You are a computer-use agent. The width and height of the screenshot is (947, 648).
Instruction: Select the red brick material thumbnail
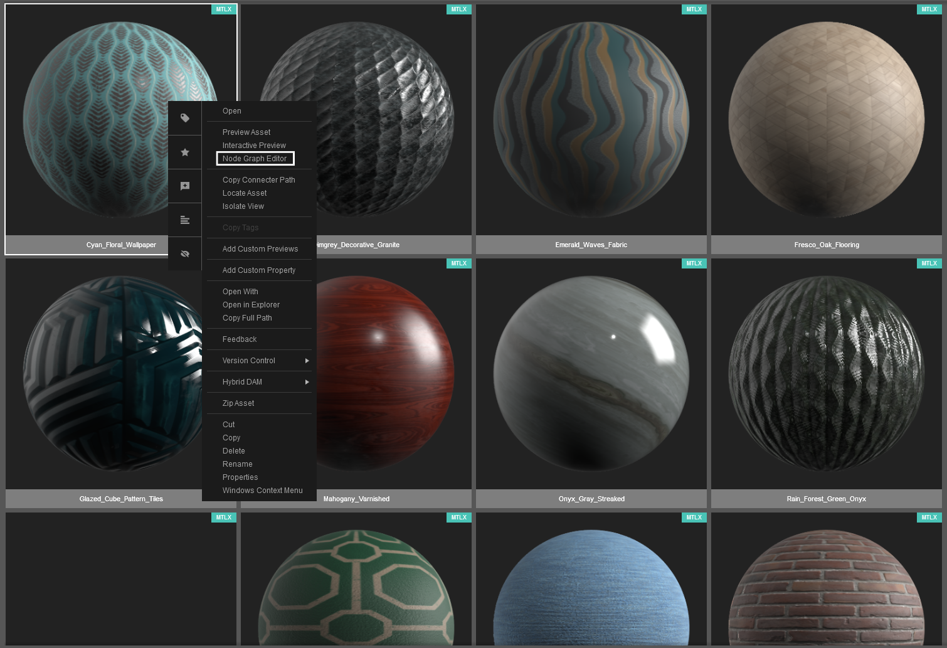pos(826,583)
